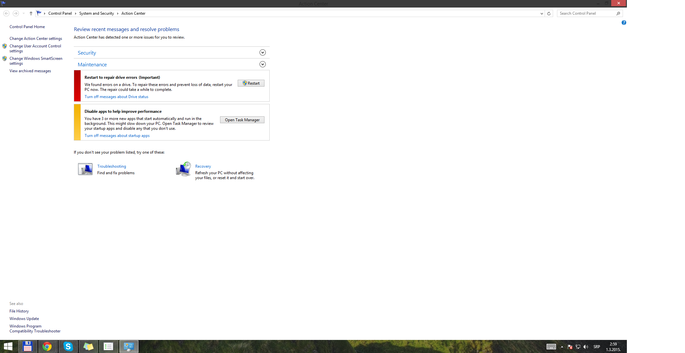Screen dimensions: 685x353
Task: Click the Search Control Panel field
Action: [x=586, y=13]
